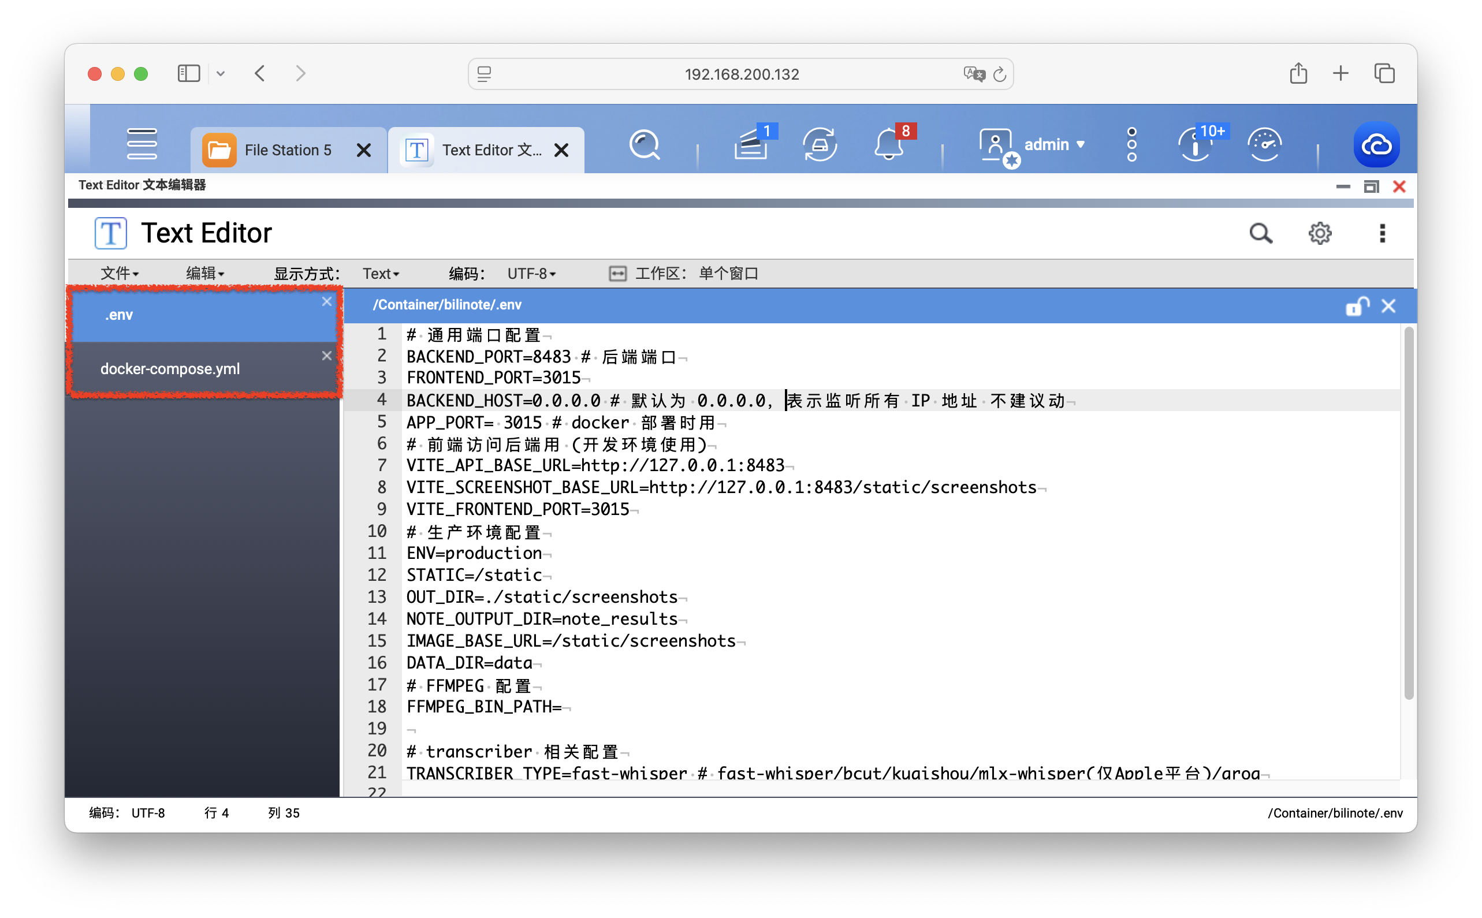Open the Text Editor settings gear
The height and width of the screenshot is (918, 1482).
pos(1319,233)
